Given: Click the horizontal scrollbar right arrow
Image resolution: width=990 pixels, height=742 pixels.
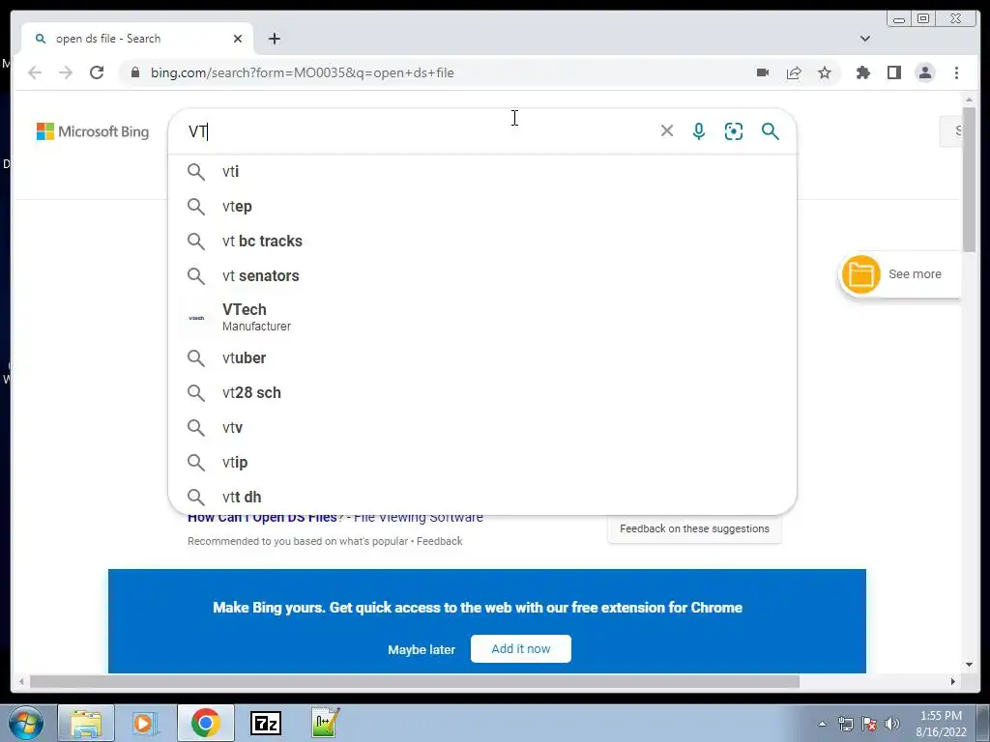Looking at the screenshot, I should [x=952, y=681].
